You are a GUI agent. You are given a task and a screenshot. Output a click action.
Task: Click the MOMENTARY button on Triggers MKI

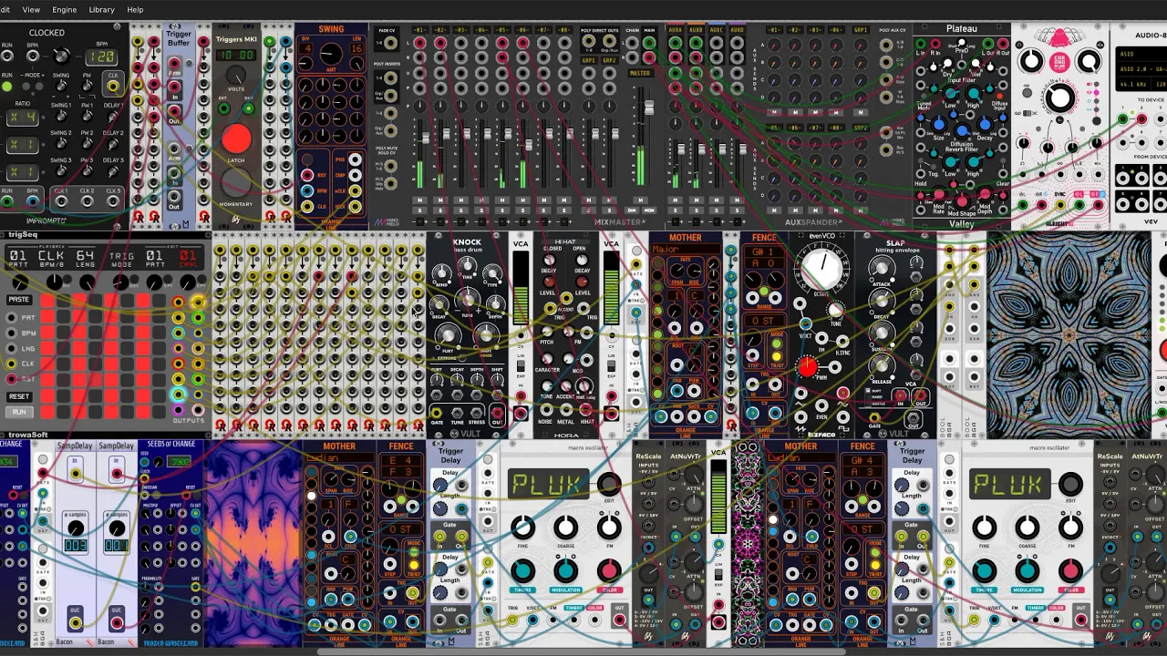click(236, 184)
